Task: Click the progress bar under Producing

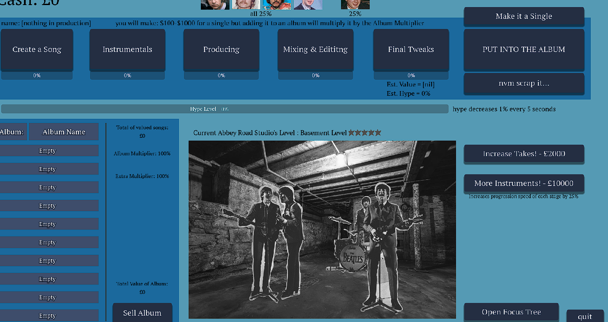Action: [221, 76]
